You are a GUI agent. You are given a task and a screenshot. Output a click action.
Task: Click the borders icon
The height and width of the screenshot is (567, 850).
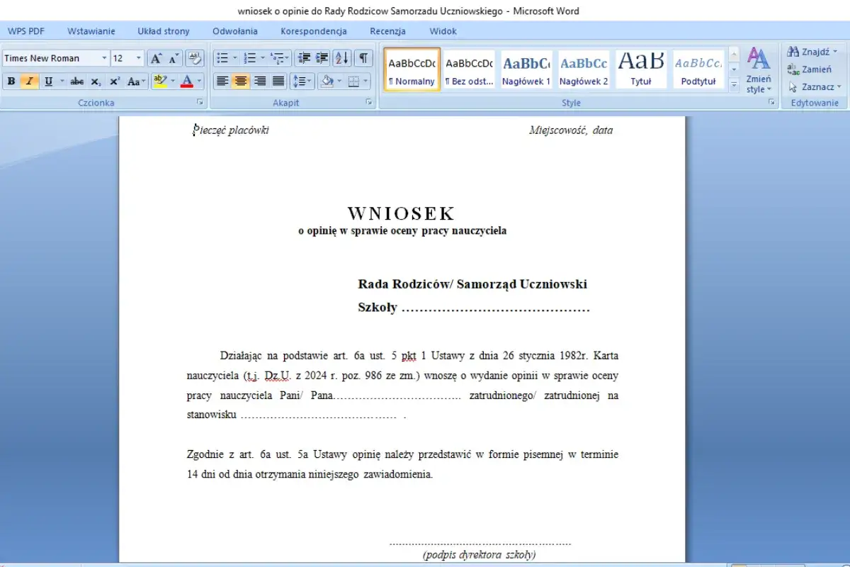354,82
